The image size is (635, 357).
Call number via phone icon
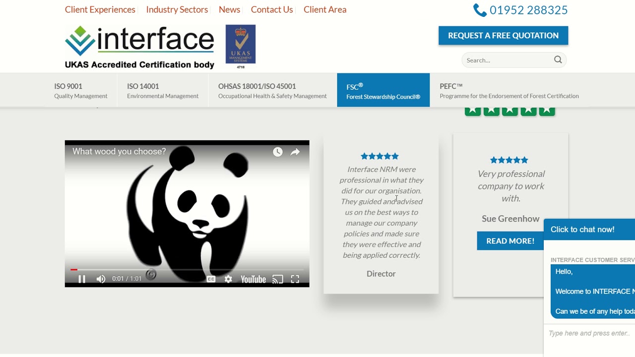pyautogui.click(x=480, y=10)
